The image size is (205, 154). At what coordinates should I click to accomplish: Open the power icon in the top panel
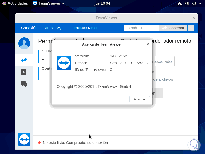(x=194, y=3)
